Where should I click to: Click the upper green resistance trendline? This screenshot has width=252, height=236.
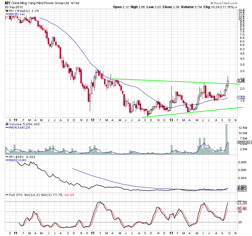[x=176, y=82]
